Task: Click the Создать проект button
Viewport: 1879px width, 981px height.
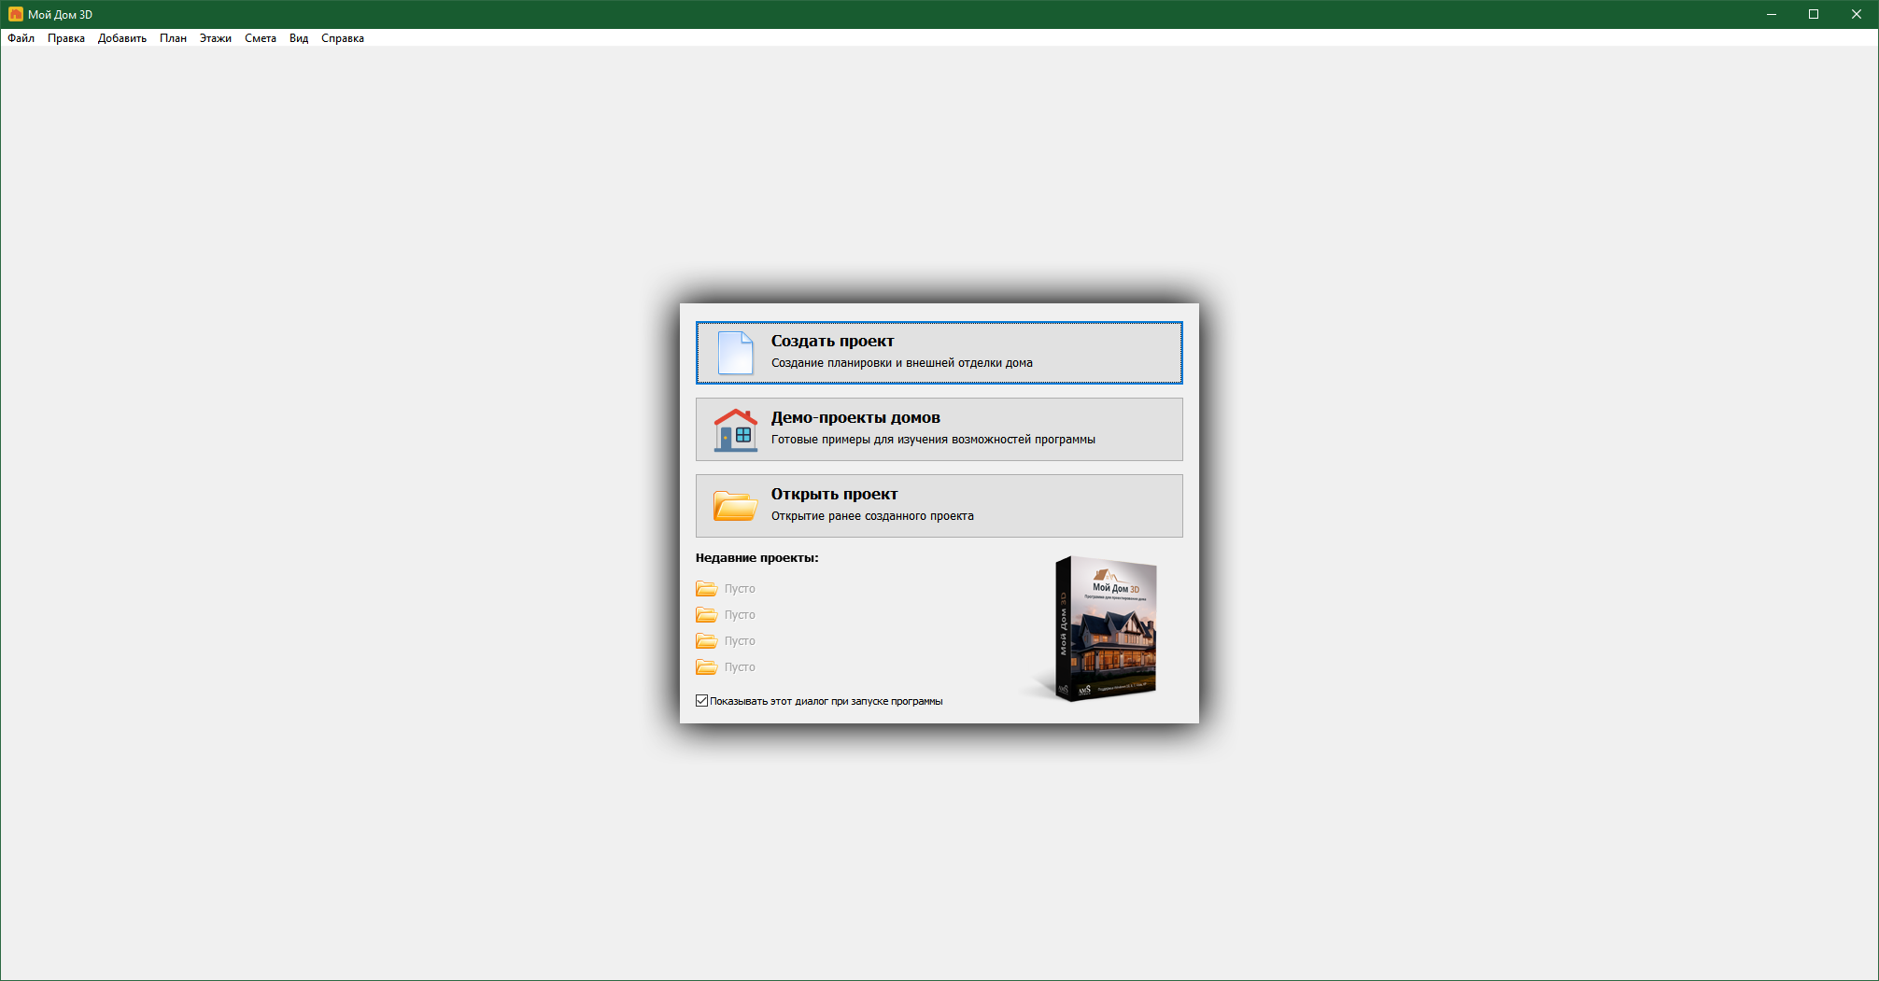Action: coord(939,353)
